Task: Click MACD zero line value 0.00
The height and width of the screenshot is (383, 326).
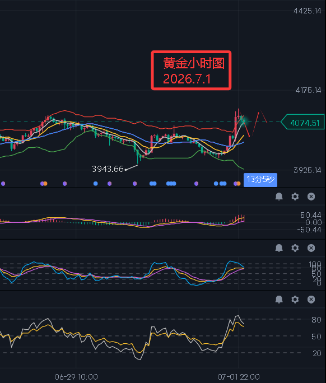Action: pos(313,222)
